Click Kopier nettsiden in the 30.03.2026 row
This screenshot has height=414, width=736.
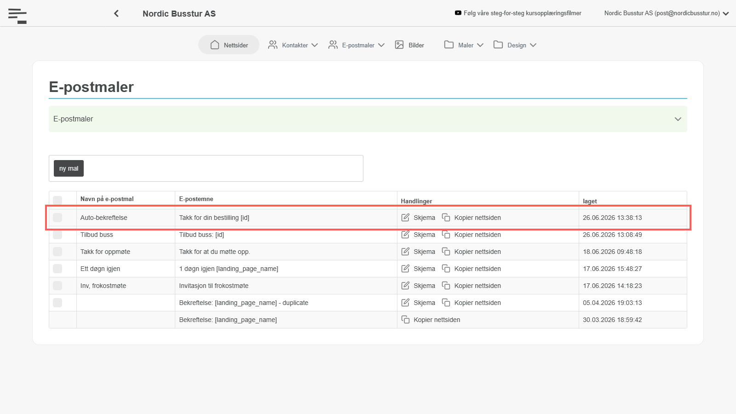click(437, 320)
